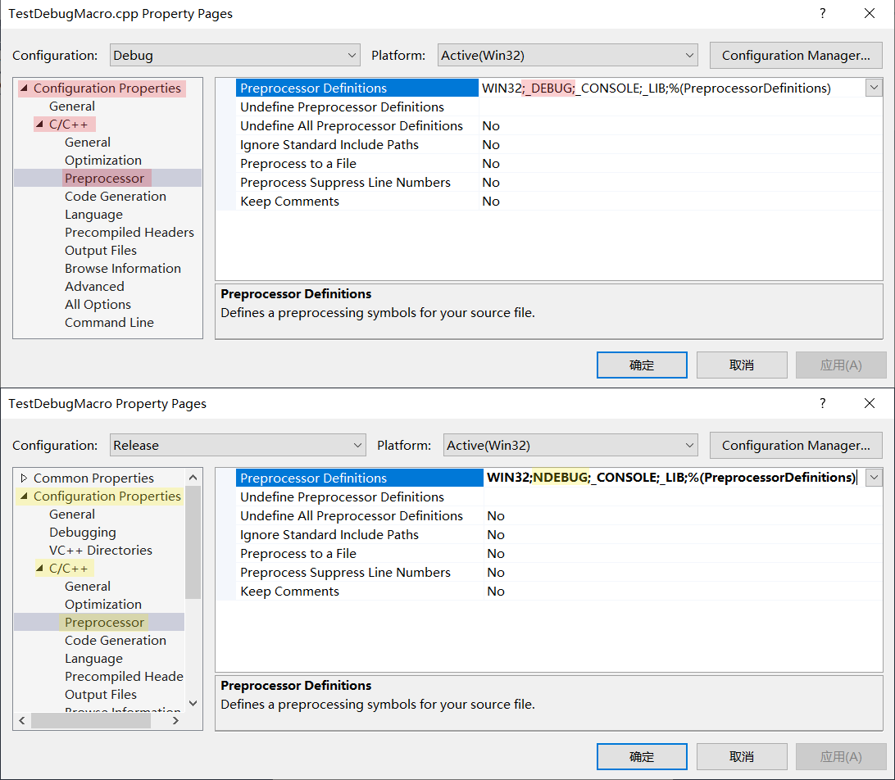This screenshot has height=780, width=895.
Task: Open the Configuration Manager
Action: pos(795,55)
